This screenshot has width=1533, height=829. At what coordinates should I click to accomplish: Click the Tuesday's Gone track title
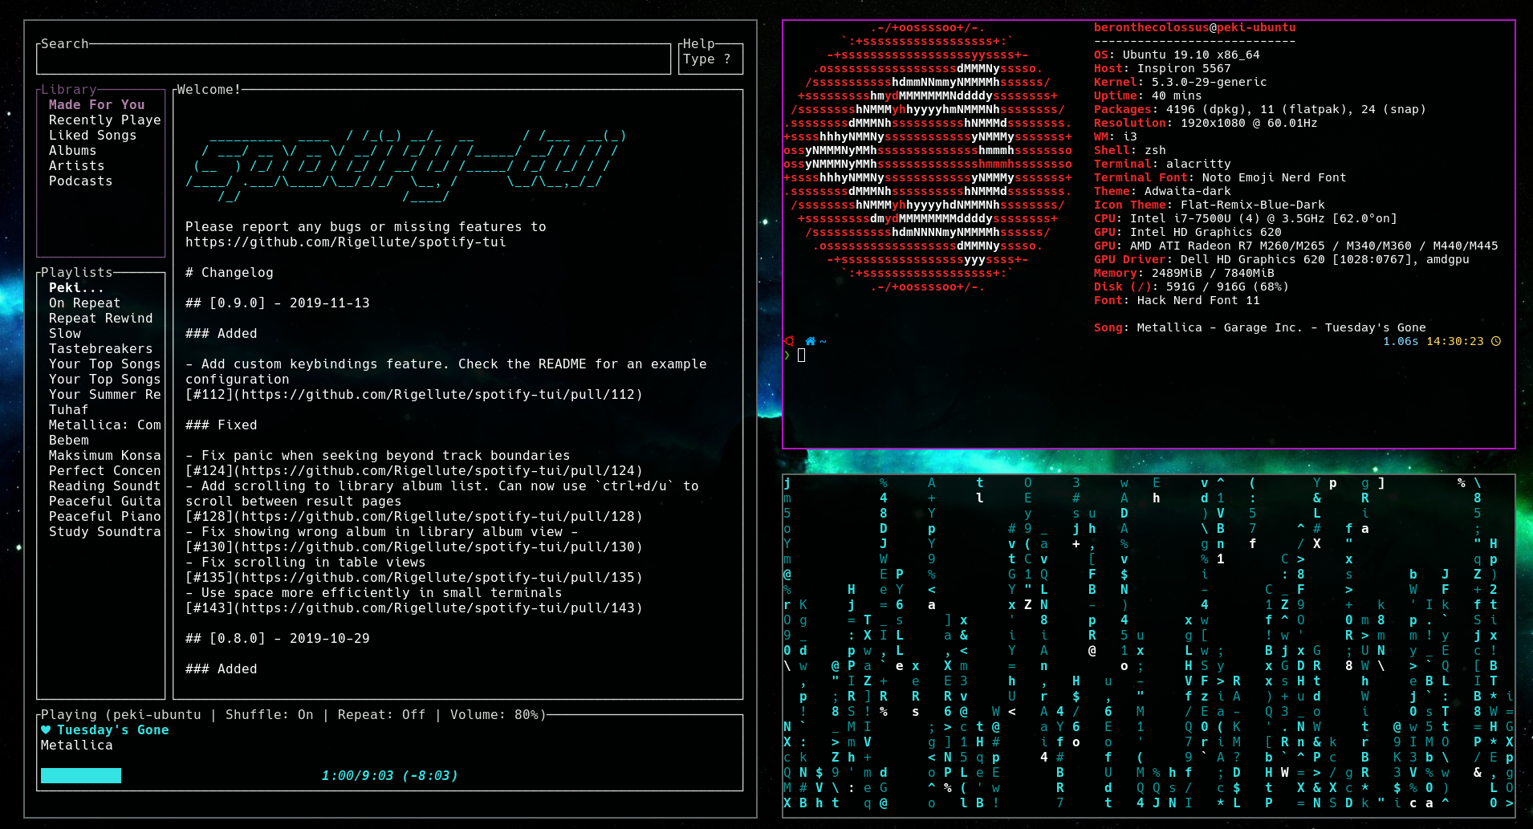pos(113,730)
